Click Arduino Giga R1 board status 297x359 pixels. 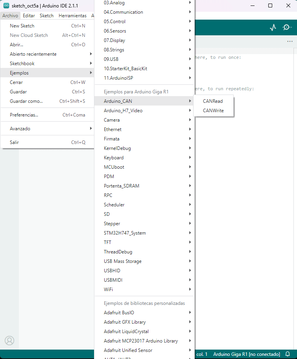tap(246, 354)
